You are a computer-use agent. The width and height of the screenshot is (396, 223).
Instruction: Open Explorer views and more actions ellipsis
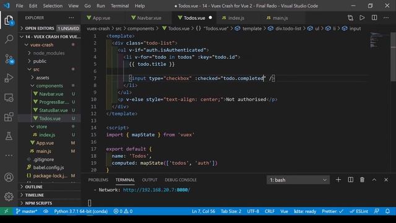[72, 18]
